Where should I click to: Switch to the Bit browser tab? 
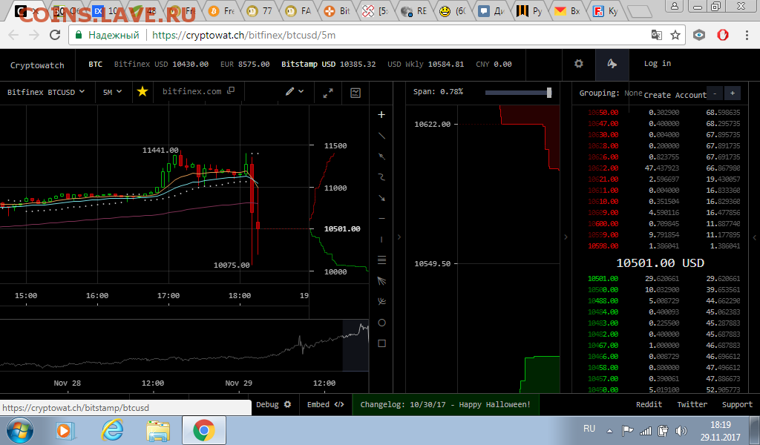[x=338, y=10]
